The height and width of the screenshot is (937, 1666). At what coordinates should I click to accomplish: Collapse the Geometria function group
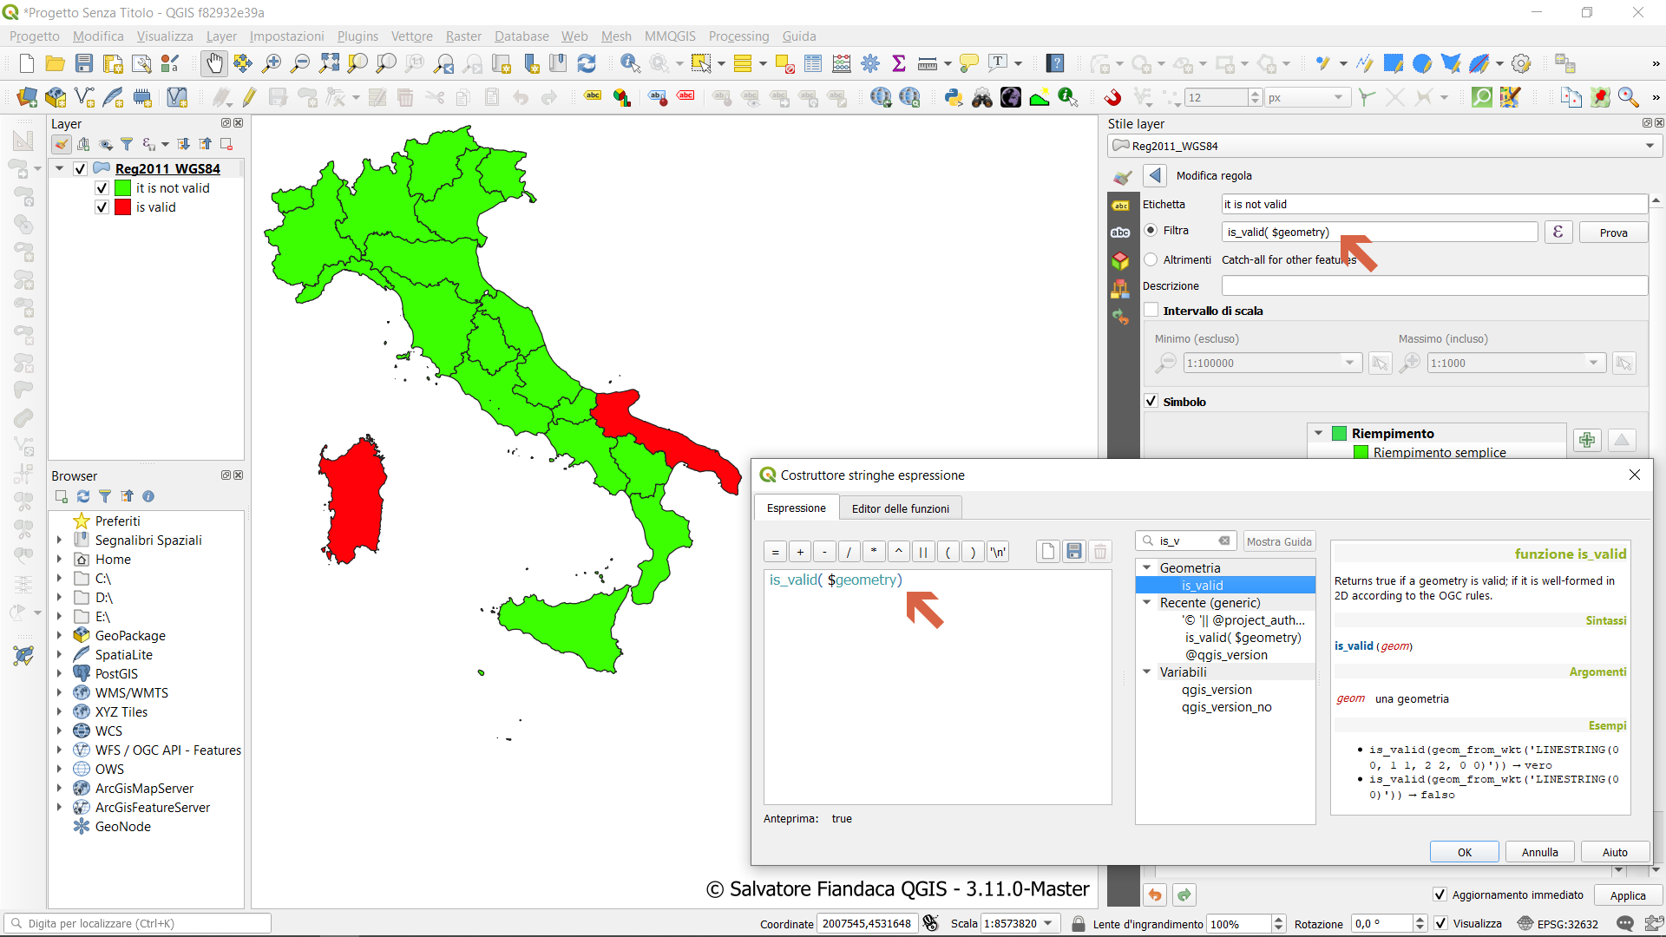(1146, 567)
